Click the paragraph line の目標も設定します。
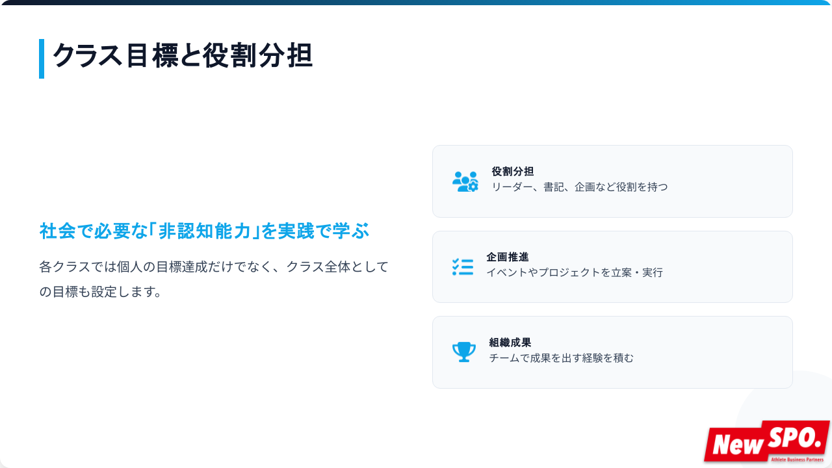The image size is (832, 468). pos(101,292)
